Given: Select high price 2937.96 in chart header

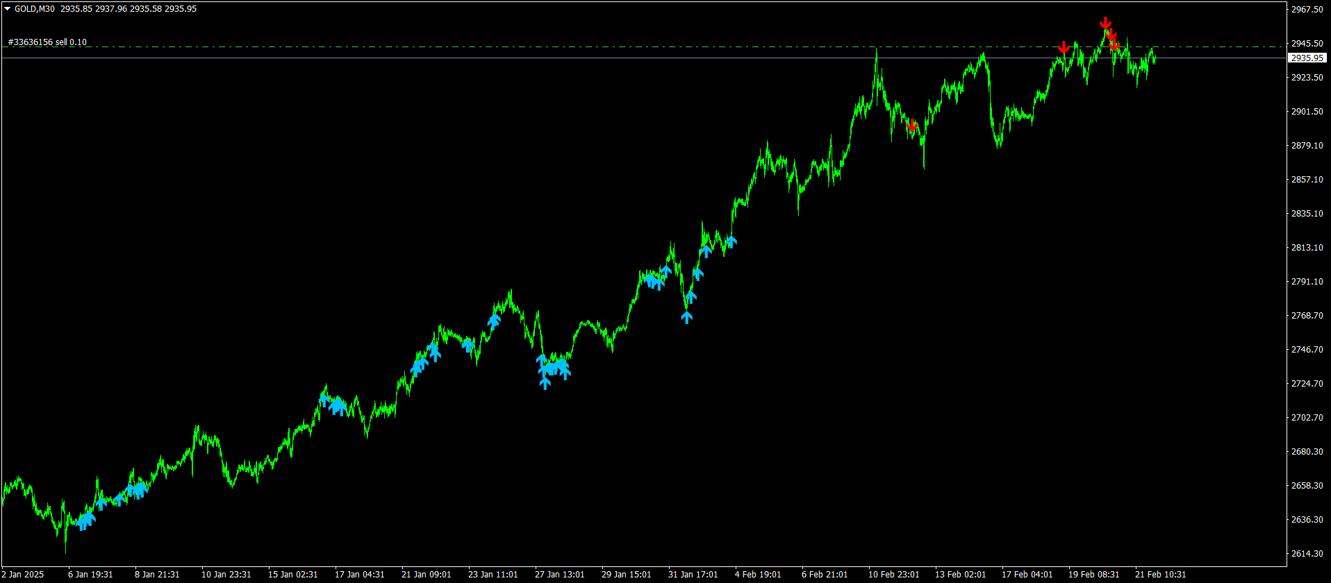Looking at the screenshot, I should [111, 9].
